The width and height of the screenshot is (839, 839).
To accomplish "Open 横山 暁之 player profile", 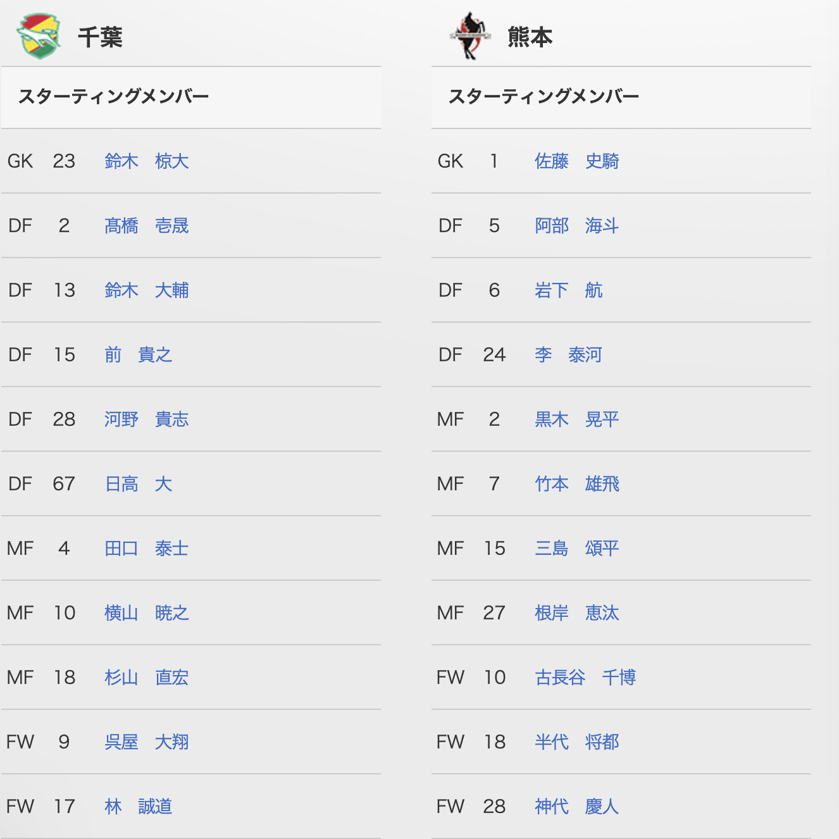I will [x=147, y=613].
